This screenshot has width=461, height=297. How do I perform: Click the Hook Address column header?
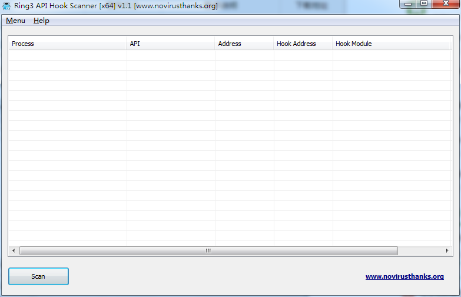click(303, 44)
